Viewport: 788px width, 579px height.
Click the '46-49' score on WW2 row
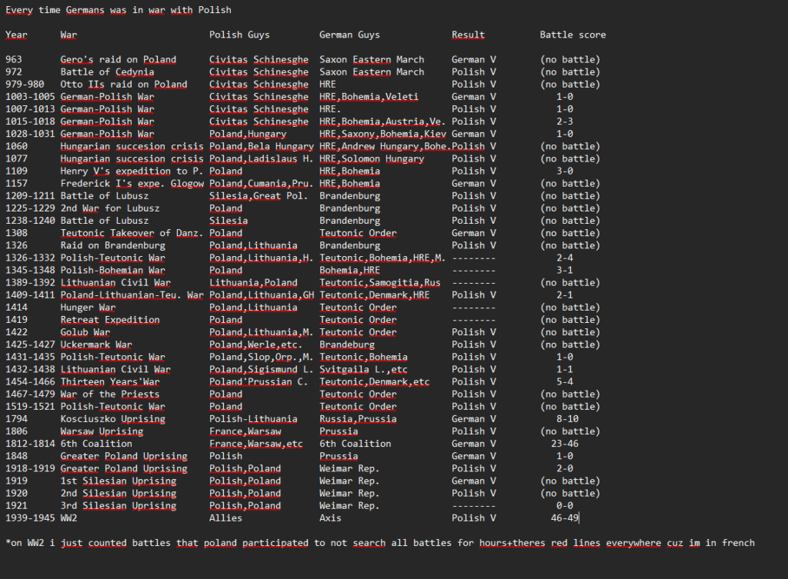[x=564, y=517]
